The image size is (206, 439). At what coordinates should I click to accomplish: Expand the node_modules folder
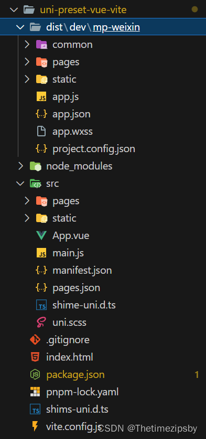pyautogui.click(x=21, y=166)
